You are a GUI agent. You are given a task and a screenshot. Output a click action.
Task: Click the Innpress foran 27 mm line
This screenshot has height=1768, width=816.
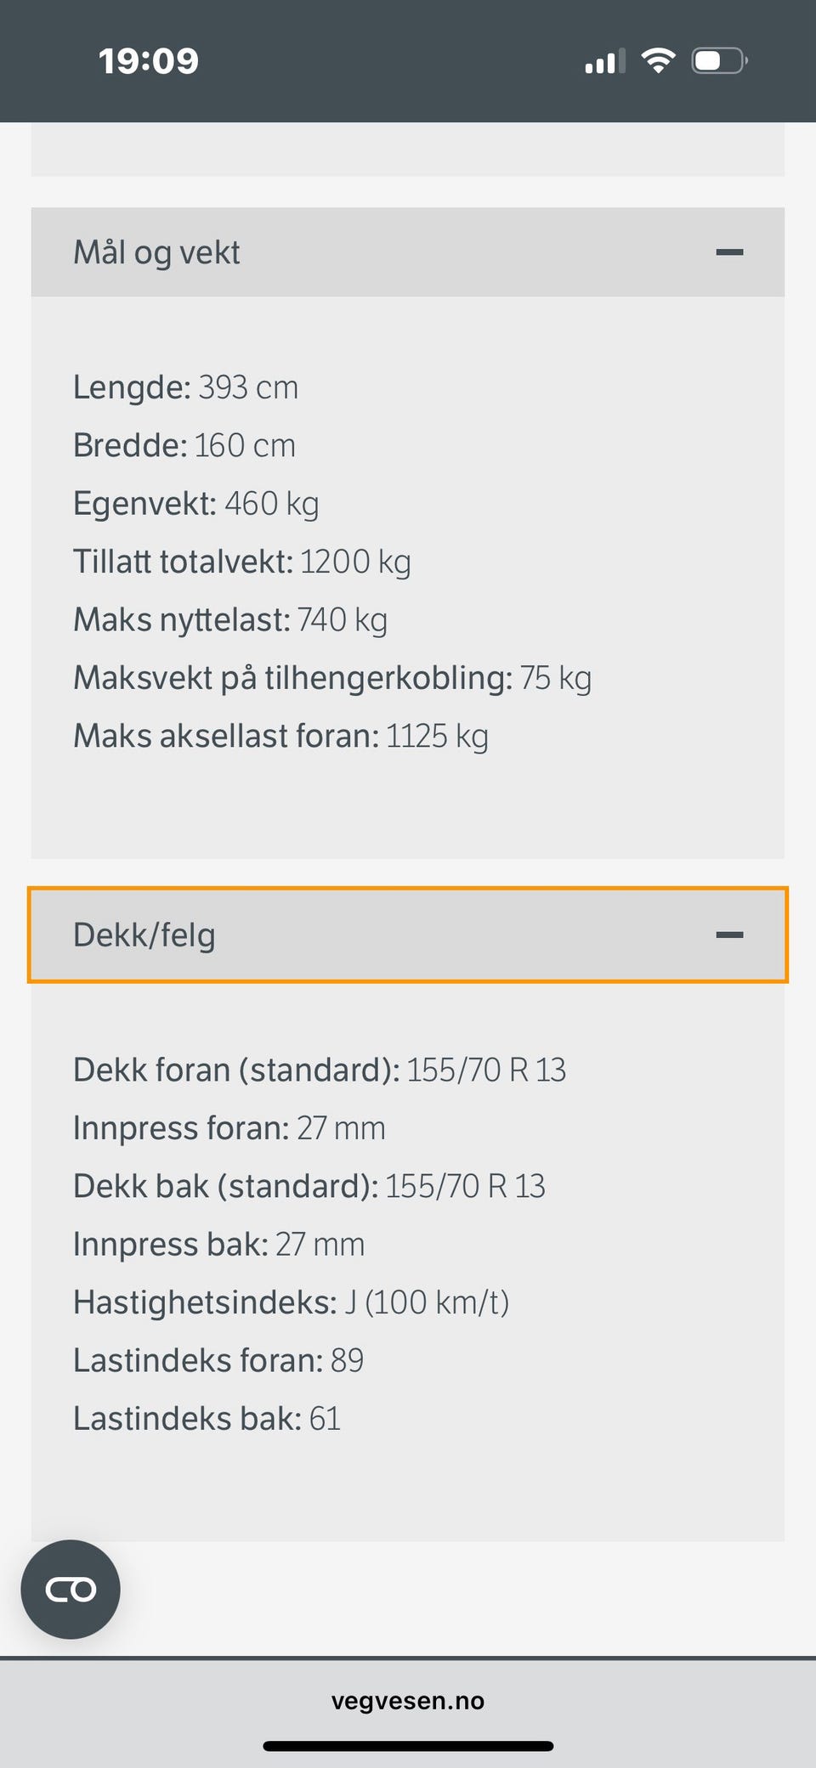tap(229, 1128)
